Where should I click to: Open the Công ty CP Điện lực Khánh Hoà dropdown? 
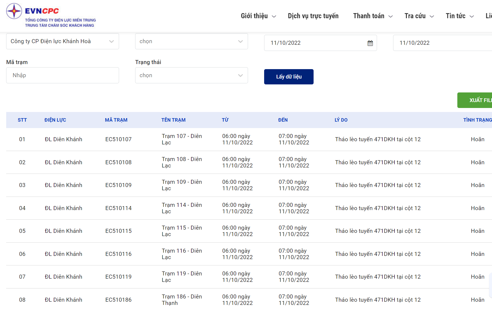click(62, 41)
